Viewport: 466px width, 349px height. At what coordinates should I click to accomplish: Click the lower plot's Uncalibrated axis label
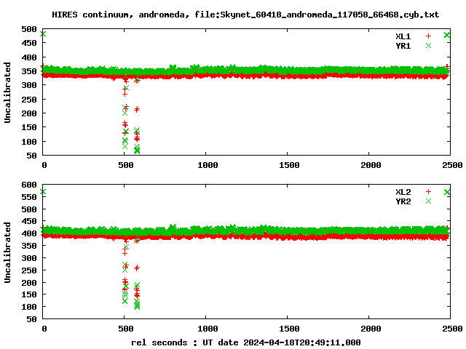(7, 252)
